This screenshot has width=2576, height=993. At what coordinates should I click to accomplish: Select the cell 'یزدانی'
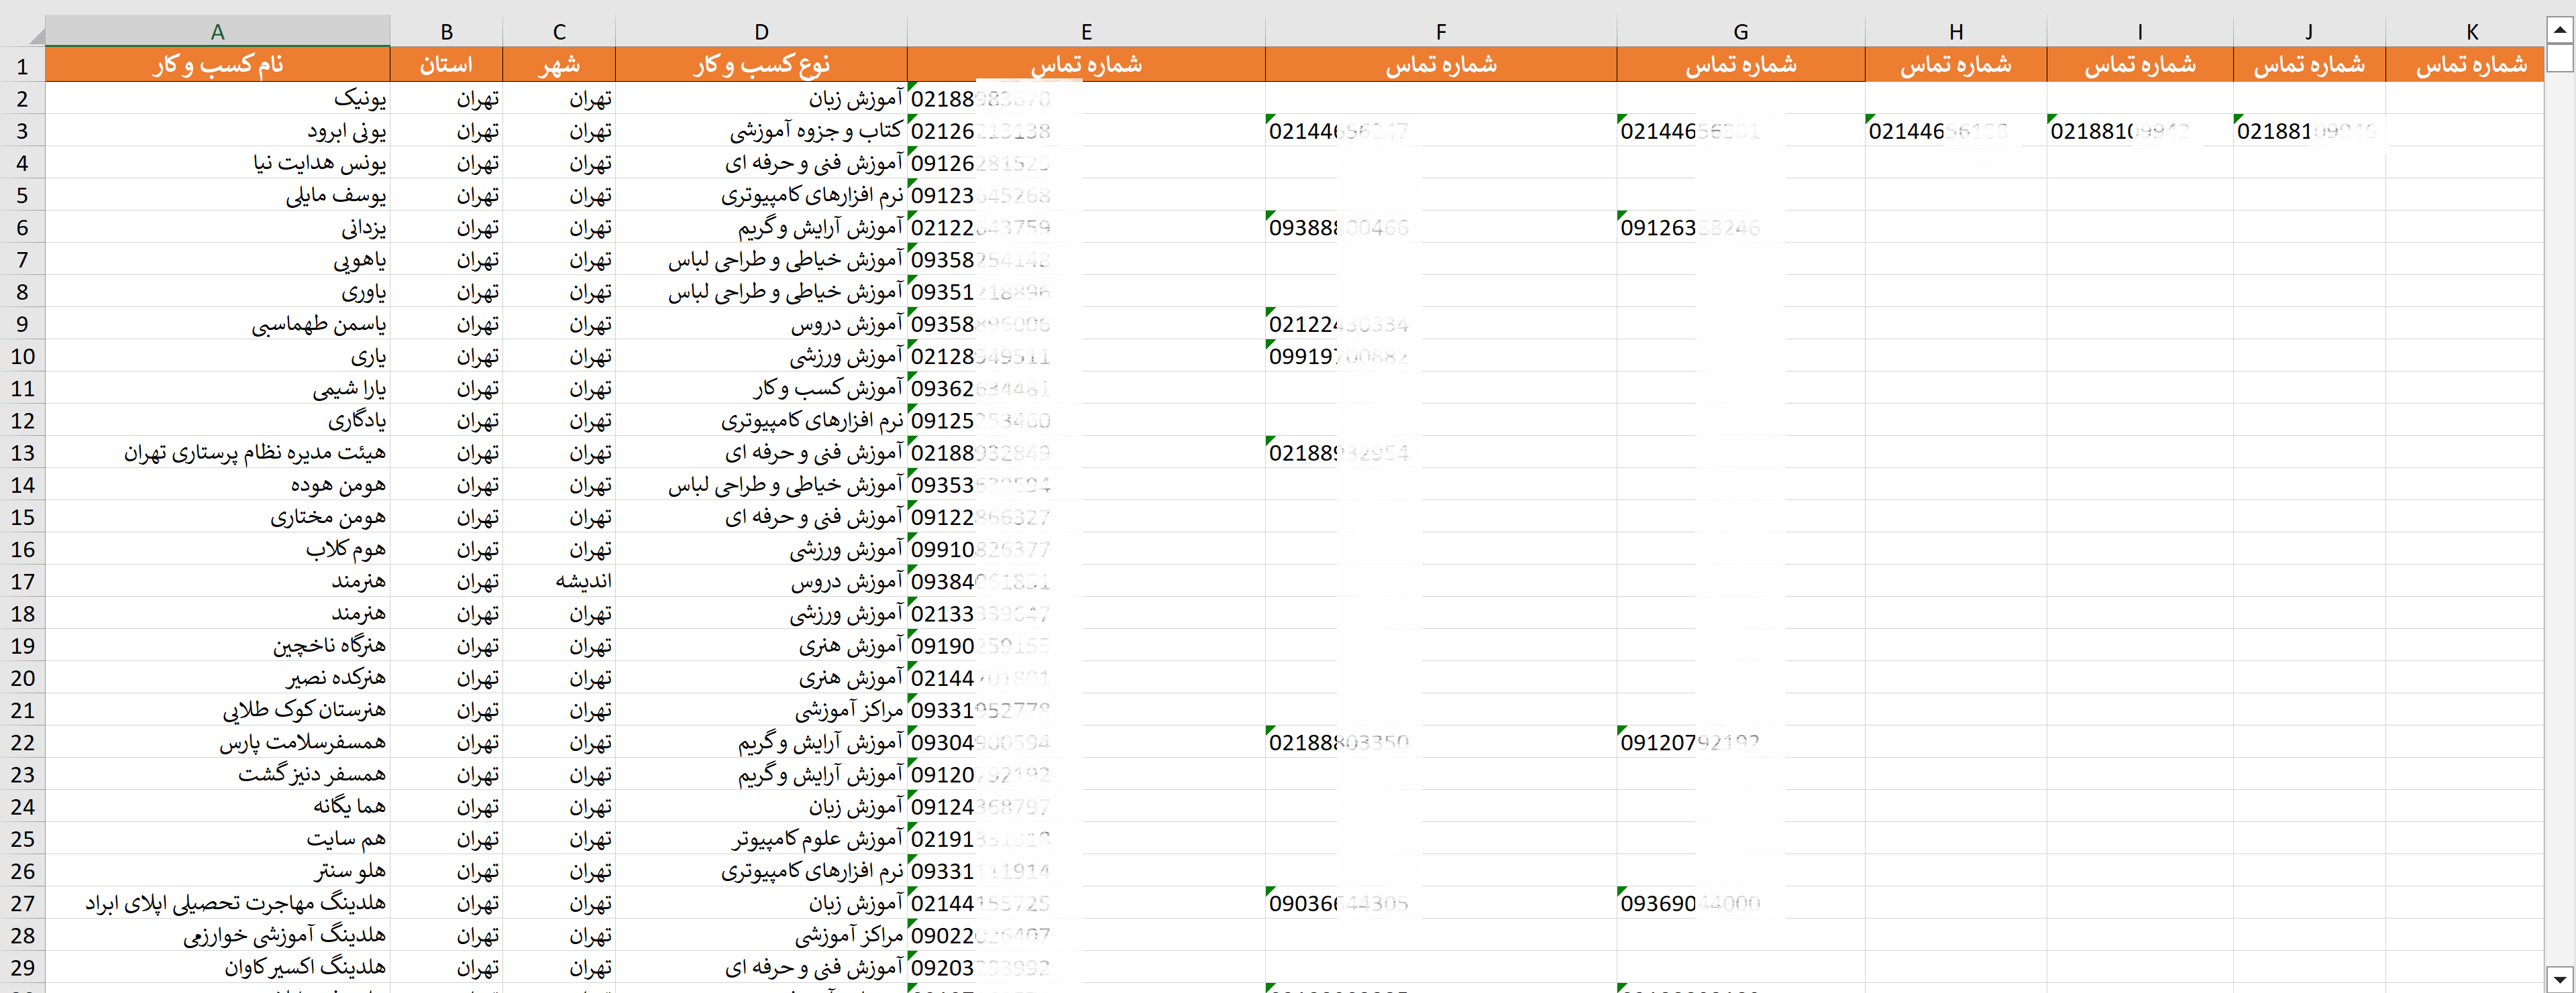217,227
